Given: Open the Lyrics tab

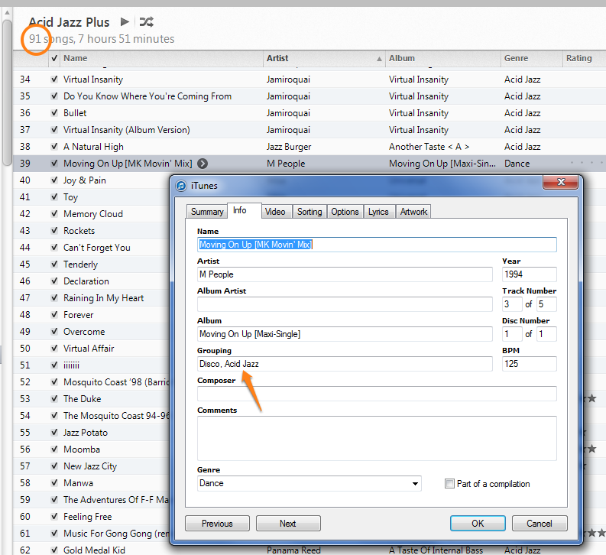Looking at the screenshot, I should click(378, 212).
